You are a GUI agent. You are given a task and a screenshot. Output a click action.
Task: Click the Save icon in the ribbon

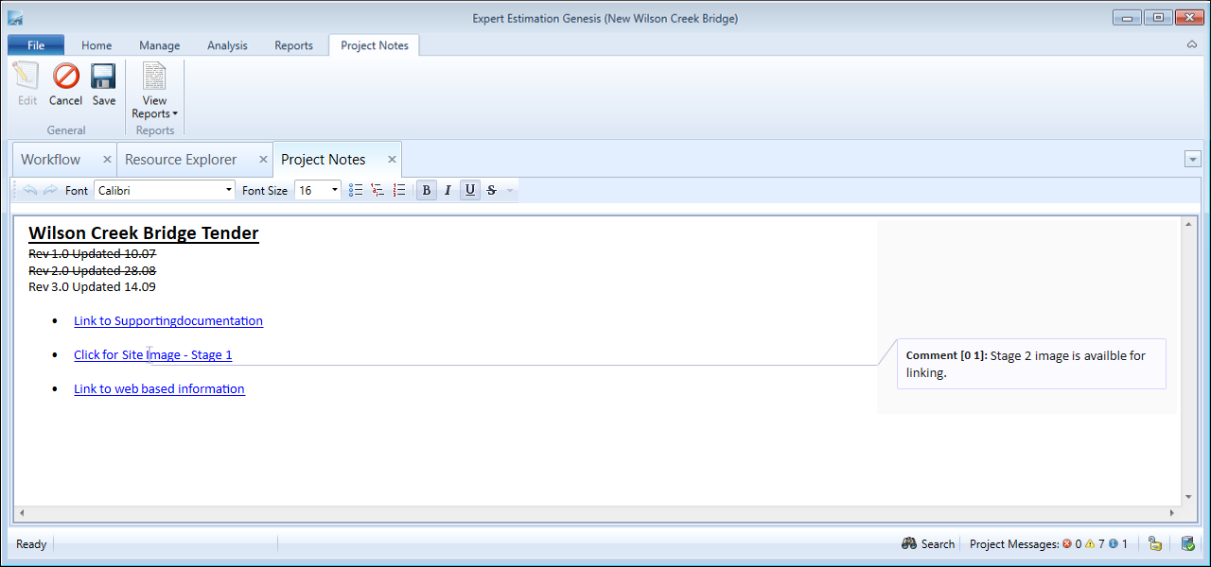click(103, 84)
